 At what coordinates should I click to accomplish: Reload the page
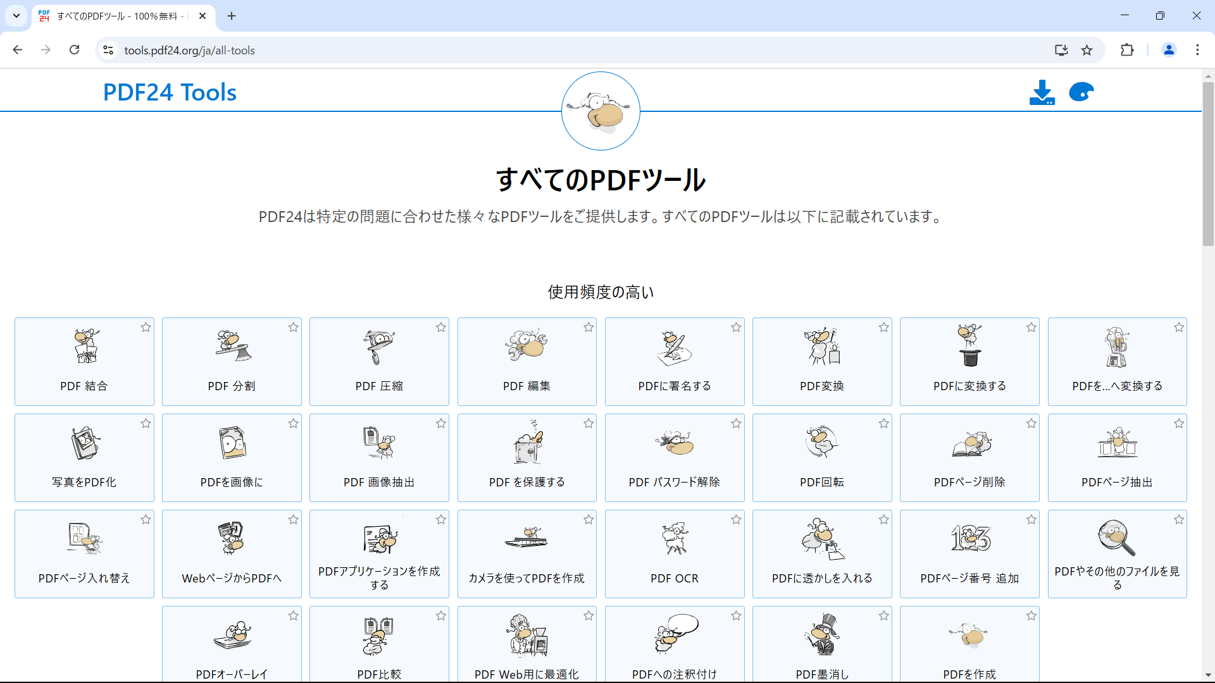(74, 50)
